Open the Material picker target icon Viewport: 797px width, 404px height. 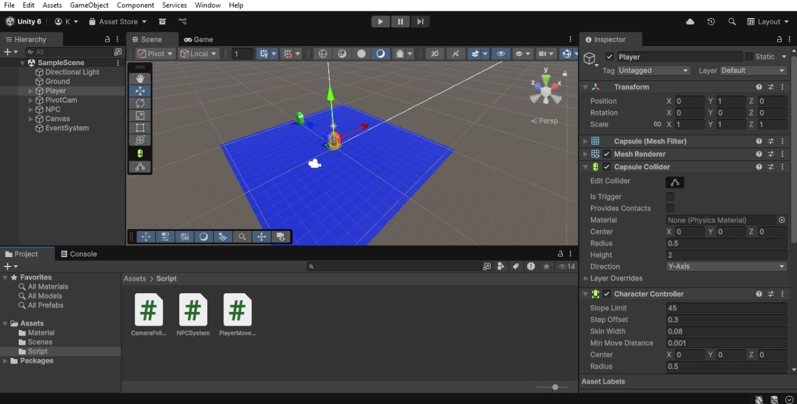[782, 220]
